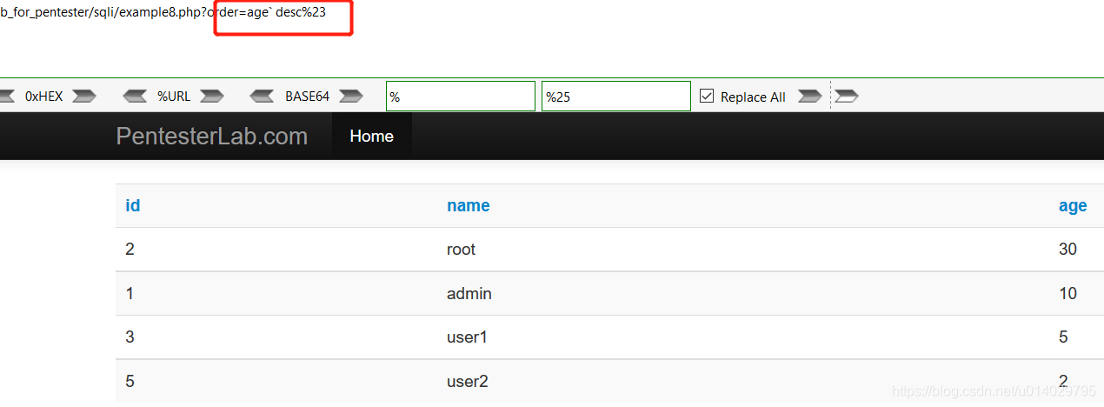Select the name cell 'user1'

[468, 337]
